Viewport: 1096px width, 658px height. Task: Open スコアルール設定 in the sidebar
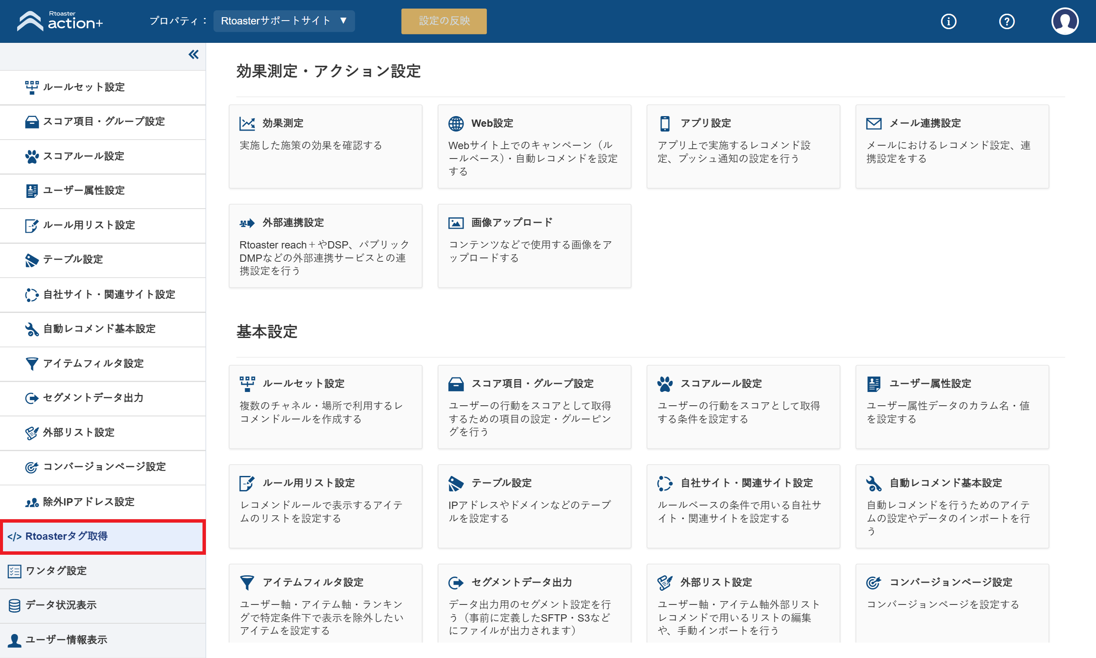click(x=103, y=156)
